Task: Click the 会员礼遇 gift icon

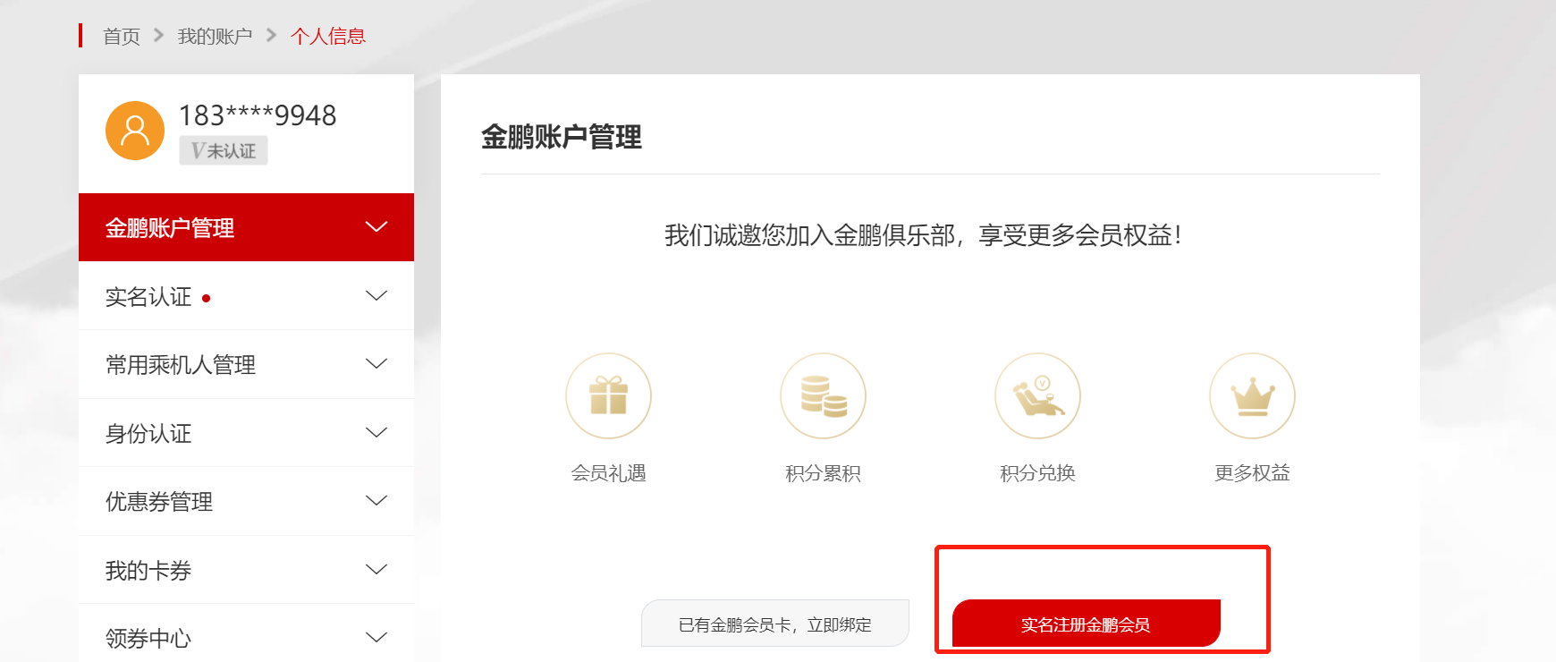Action: point(608,395)
